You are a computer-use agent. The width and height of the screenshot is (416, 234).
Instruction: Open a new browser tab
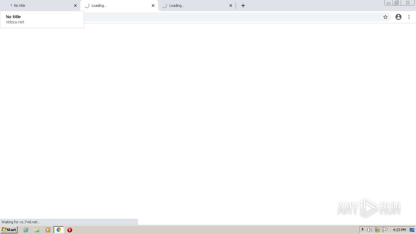[243, 6]
